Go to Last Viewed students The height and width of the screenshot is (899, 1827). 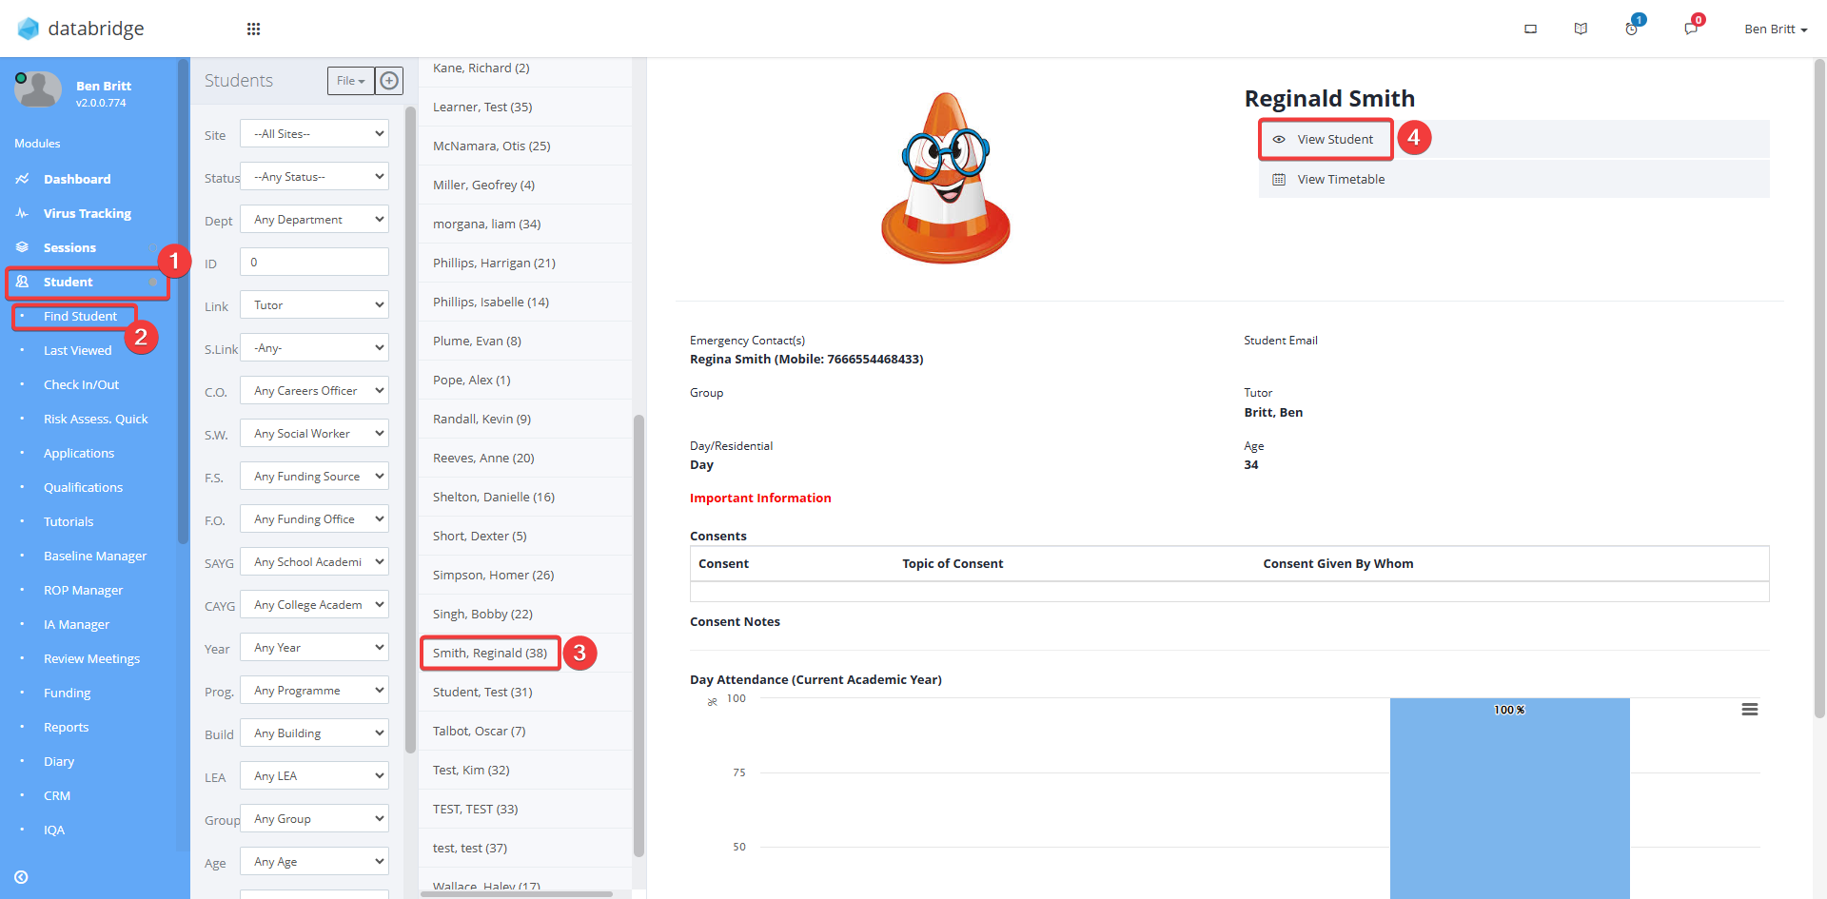coord(77,350)
